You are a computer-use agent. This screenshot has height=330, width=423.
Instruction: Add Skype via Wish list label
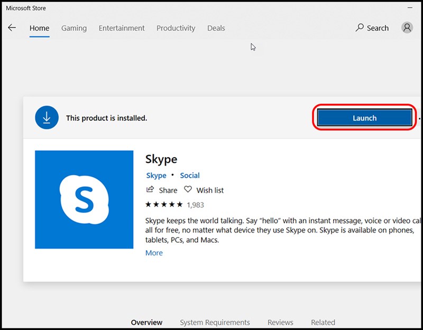(210, 190)
